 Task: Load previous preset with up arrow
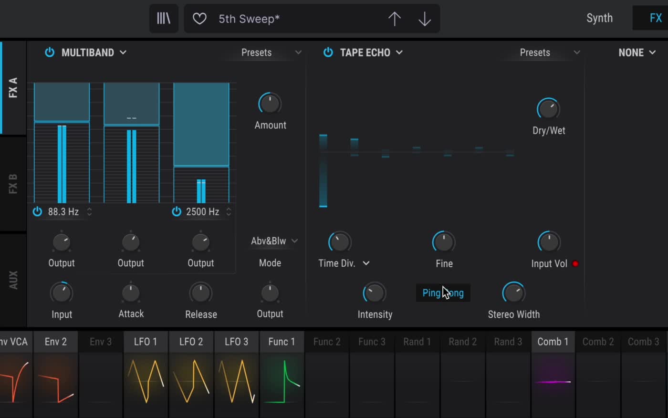[395, 19]
